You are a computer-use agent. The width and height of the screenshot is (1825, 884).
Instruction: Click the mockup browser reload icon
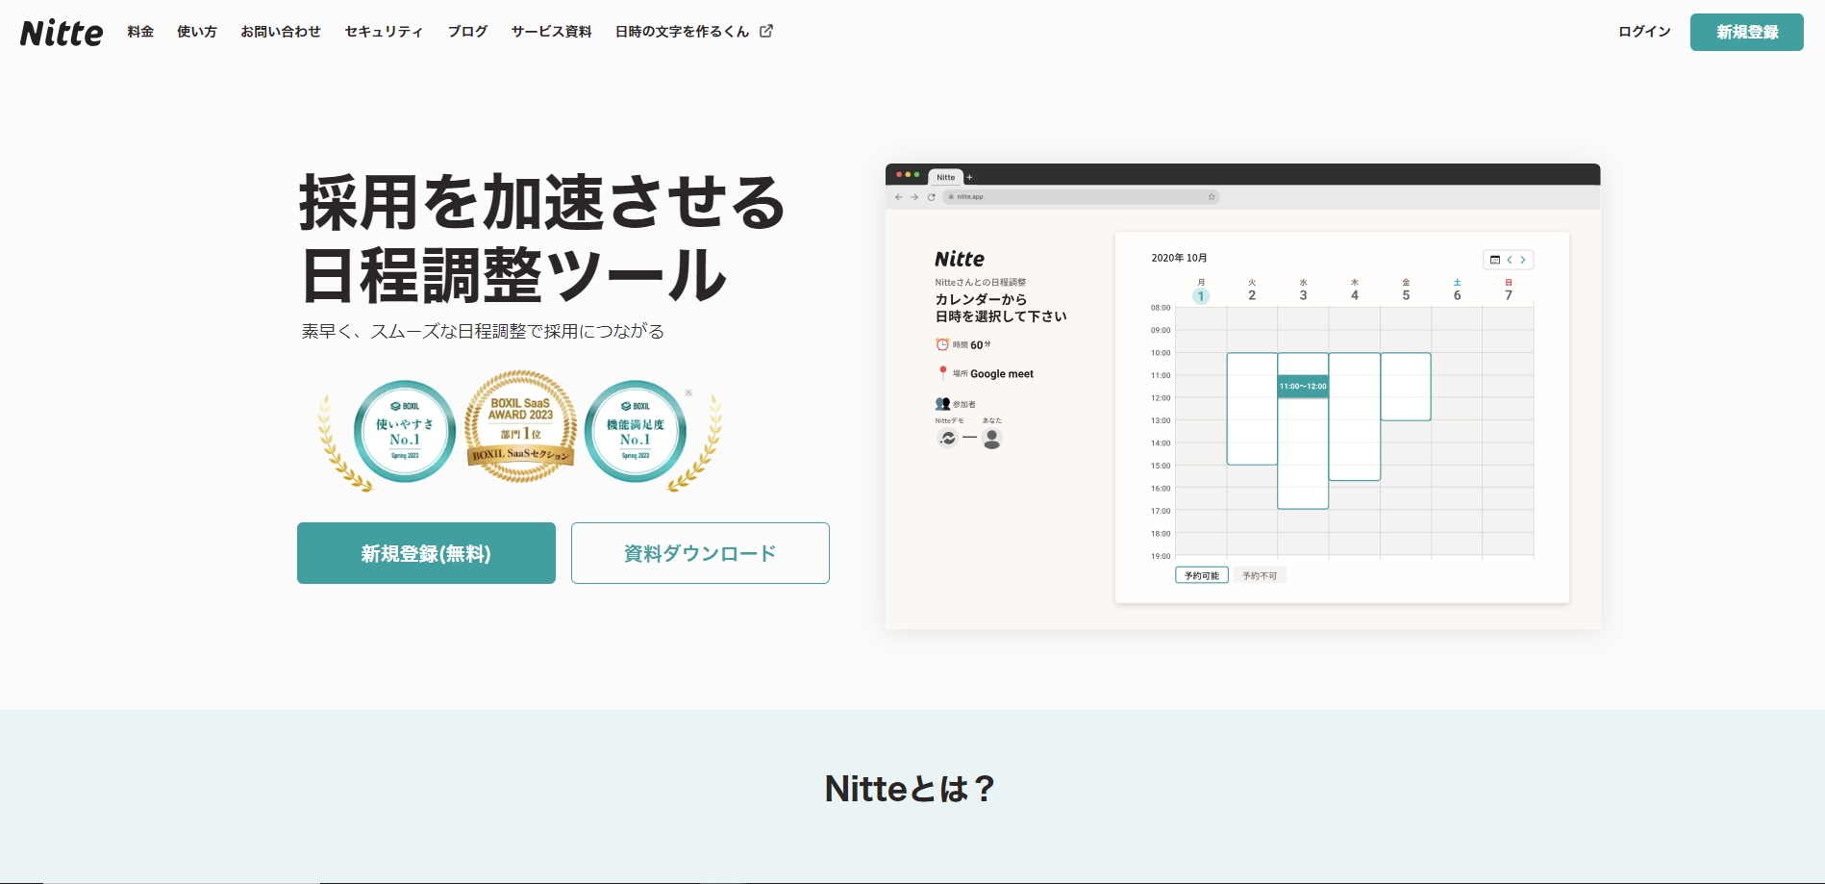point(931,196)
